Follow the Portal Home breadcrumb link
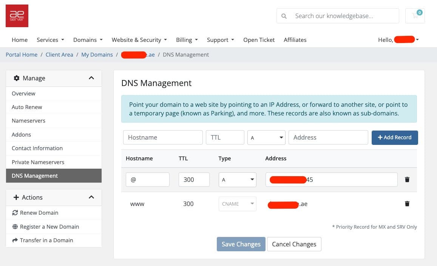 (22, 55)
